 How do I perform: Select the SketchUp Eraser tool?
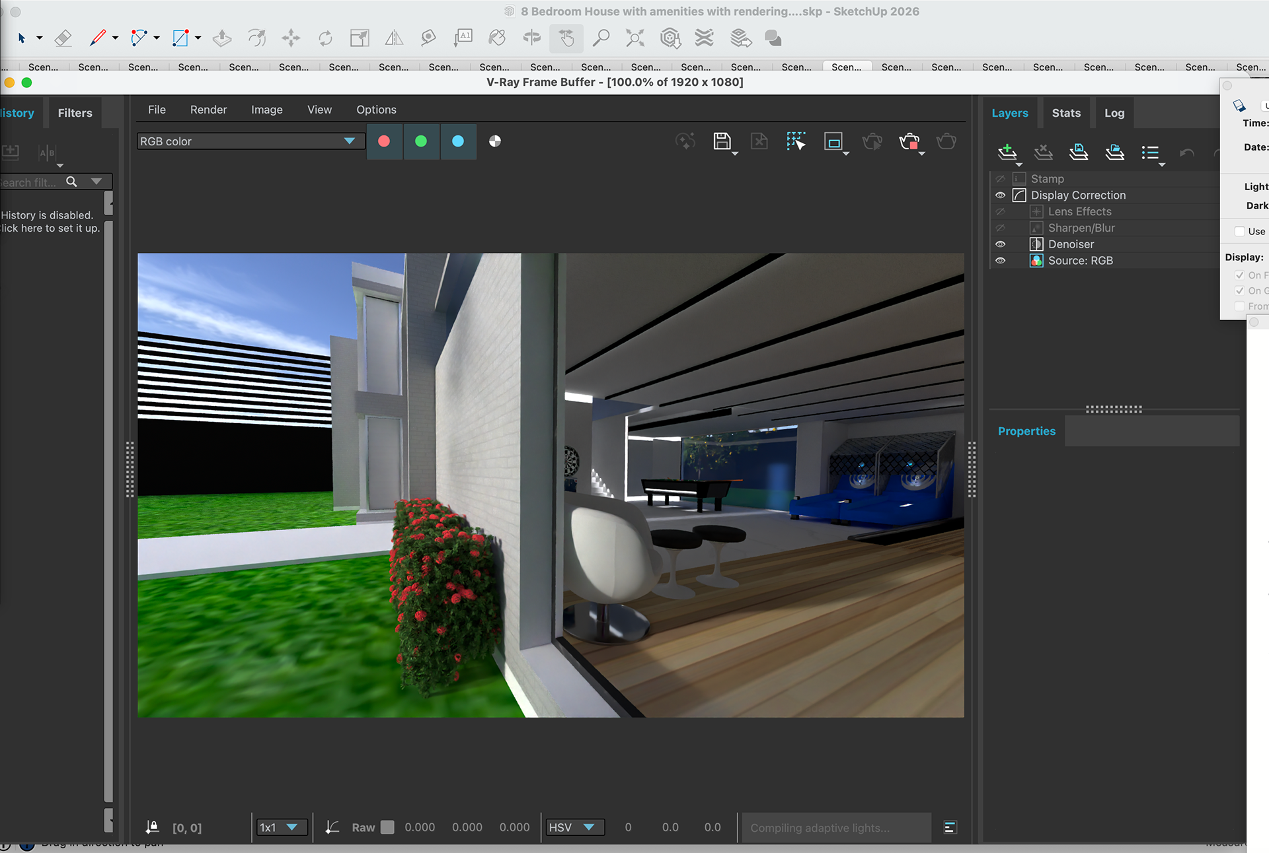(63, 38)
